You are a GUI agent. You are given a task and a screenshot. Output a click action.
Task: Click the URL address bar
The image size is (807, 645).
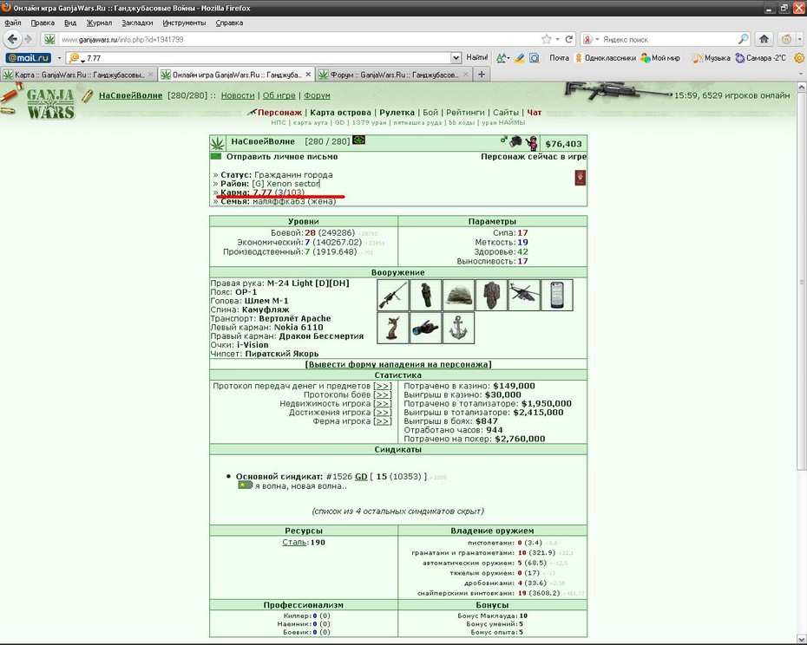tap(299, 39)
